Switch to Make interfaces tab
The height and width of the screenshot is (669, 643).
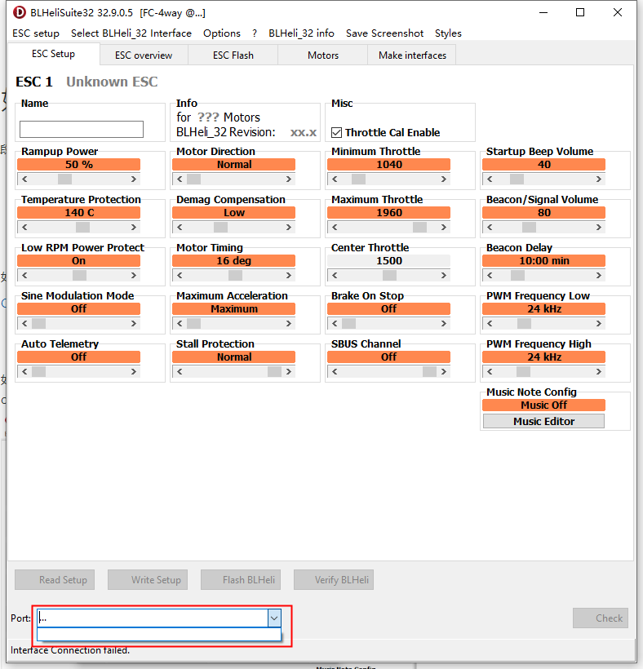(x=412, y=55)
